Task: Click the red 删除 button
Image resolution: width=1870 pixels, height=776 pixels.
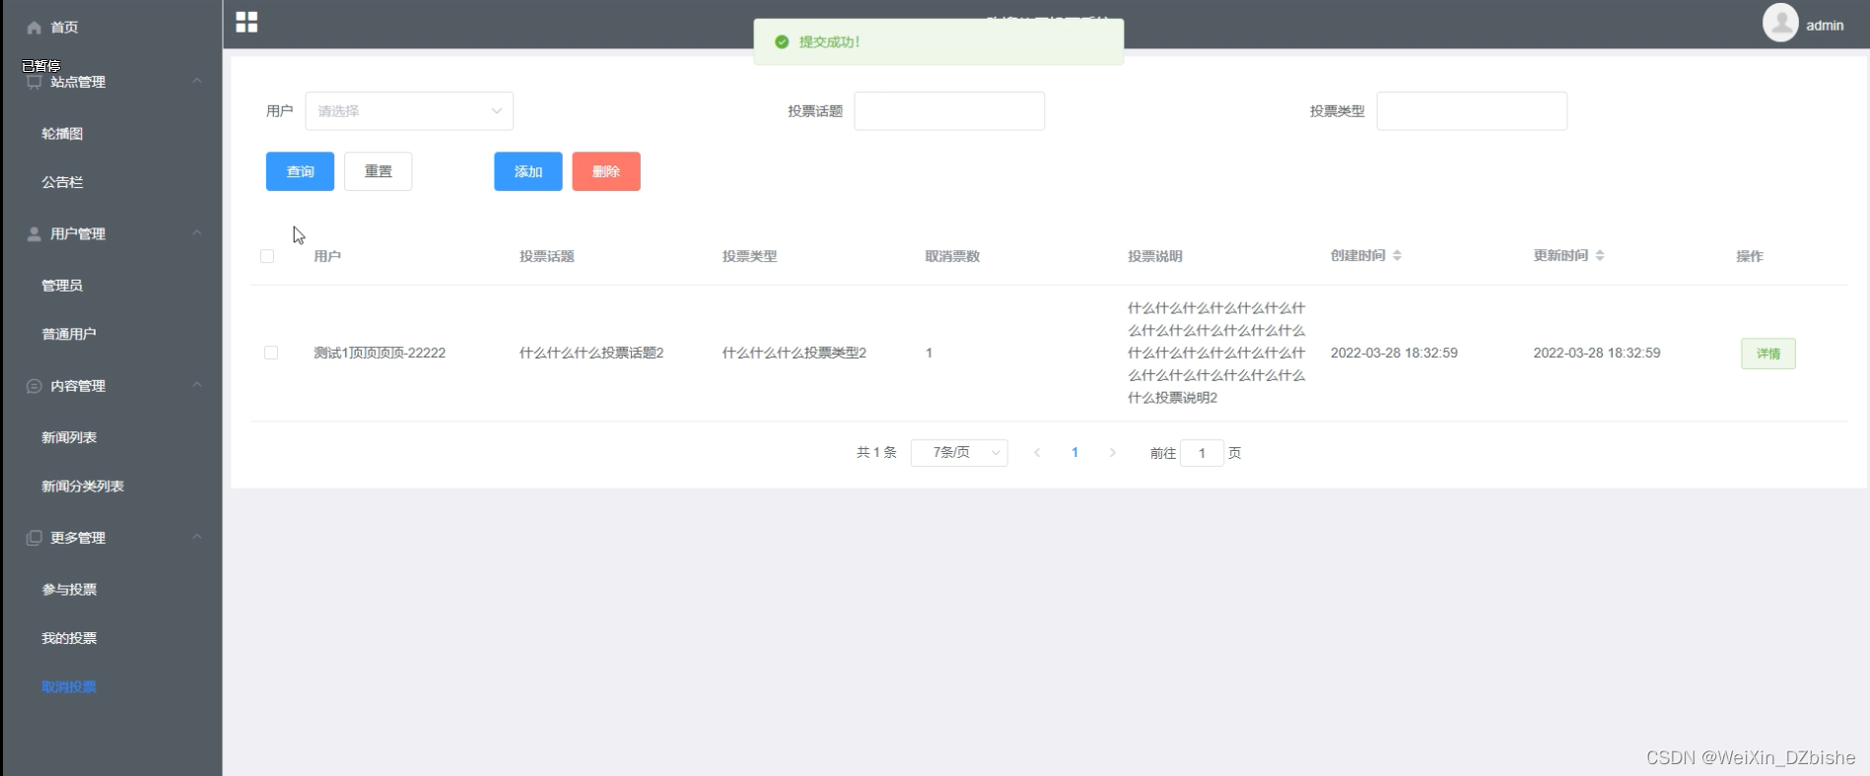Action: (606, 171)
